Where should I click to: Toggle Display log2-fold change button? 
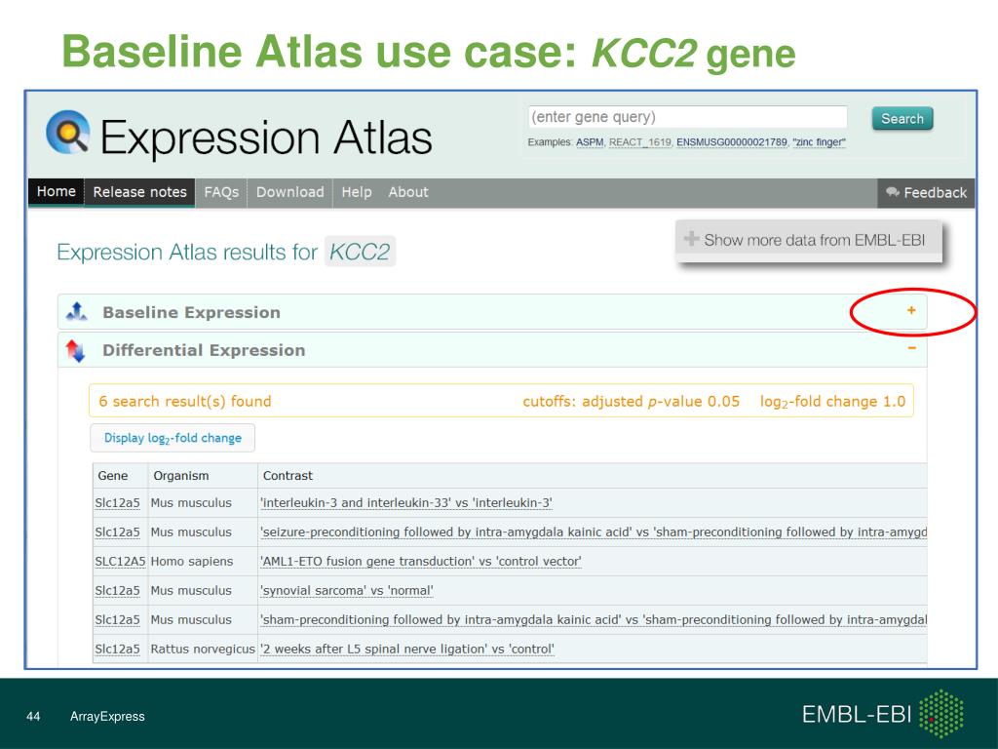(173, 438)
